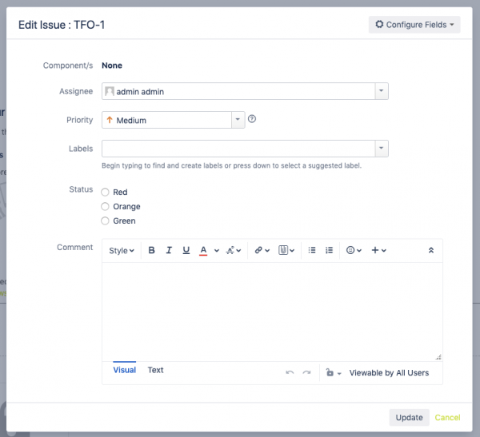
Task: Toggle bold formatting in comment editor
Action: (151, 250)
